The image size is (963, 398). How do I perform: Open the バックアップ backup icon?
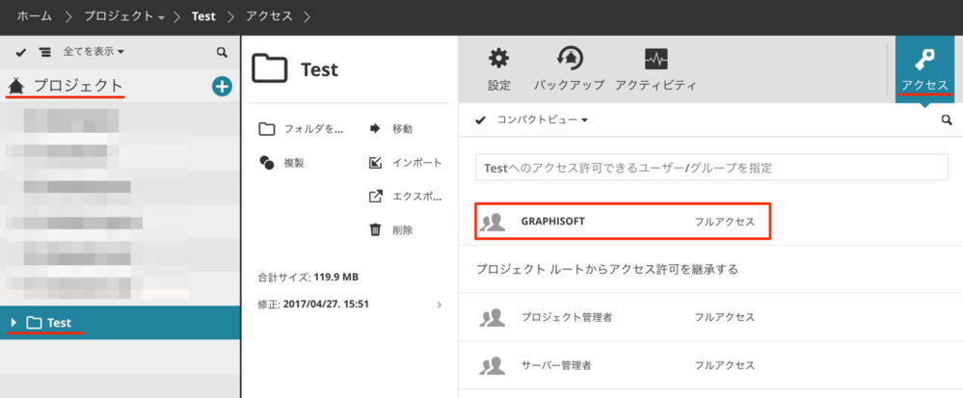coord(570,68)
